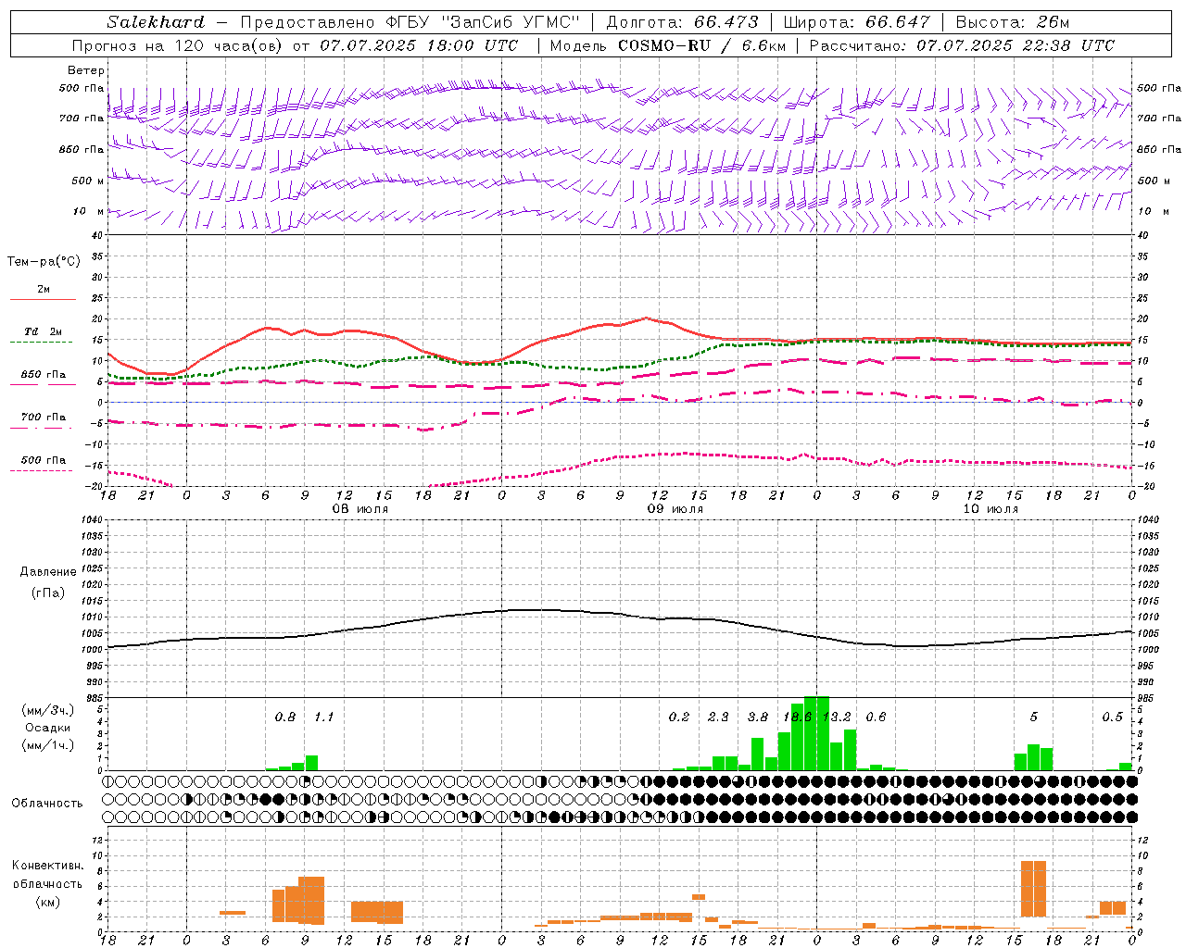The height and width of the screenshot is (948, 1186).
Task: Select the model name COSMO-RU / 6.6км
Action: coord(701,45)
